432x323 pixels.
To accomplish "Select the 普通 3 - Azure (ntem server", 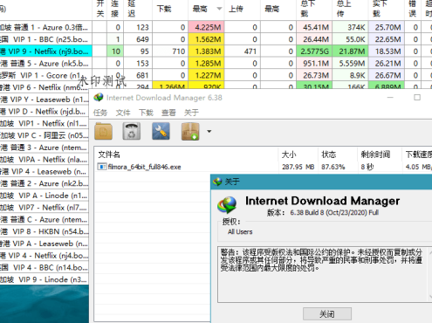I will click(45, 148).
